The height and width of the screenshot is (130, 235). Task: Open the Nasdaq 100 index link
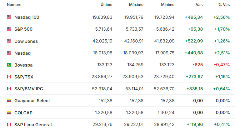coord(27,17)
